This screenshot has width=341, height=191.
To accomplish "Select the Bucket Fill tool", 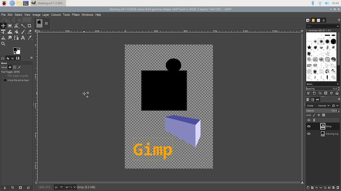I will click(16, 32).
